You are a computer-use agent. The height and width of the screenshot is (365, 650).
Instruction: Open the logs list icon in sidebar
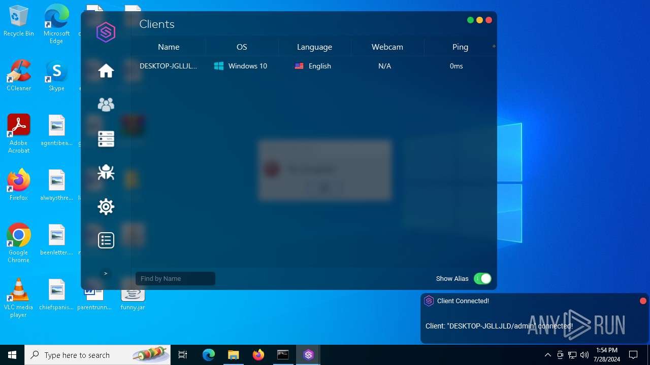pyautogui.click(x=106, y=240)
